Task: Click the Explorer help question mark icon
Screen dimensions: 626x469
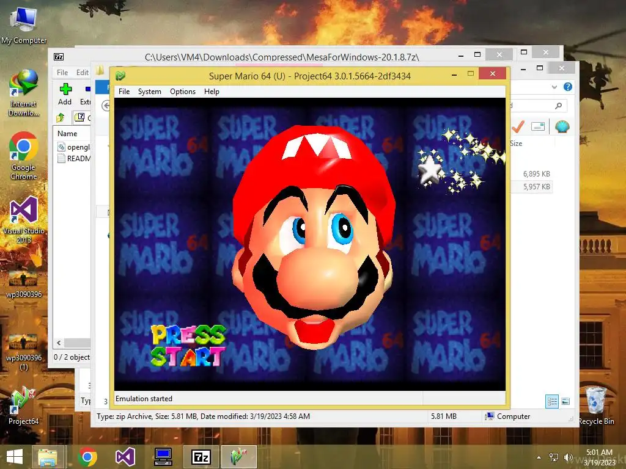Action: pyautogui.click(x=568, y=87)
